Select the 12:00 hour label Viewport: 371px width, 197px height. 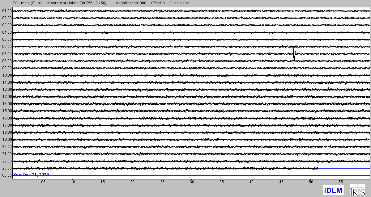[x=7, y=90]
